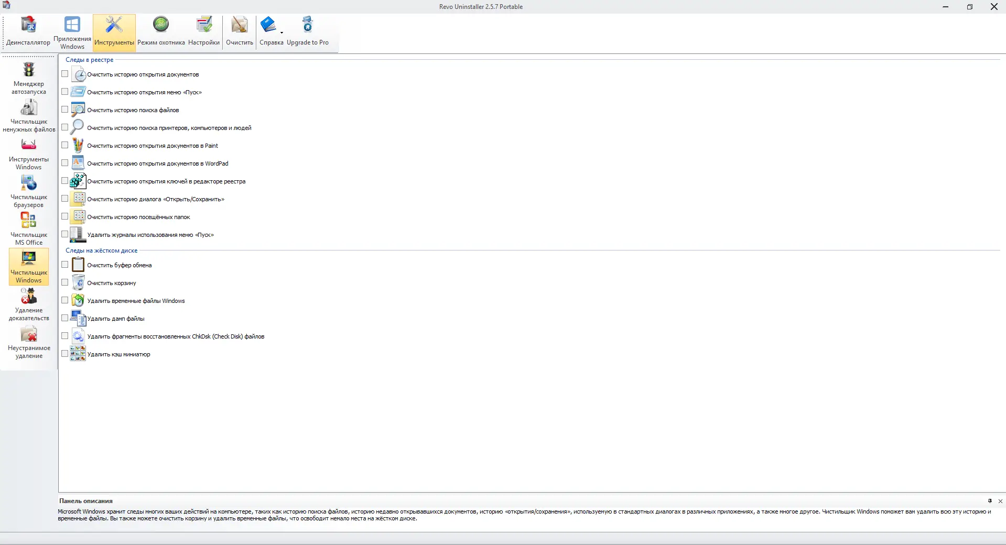Image resolution: width=1006 pixels, height=545 pixels.
Task: Click the Revo Uninstaller app icon in title bar
Action: click(x=6, y=6)
